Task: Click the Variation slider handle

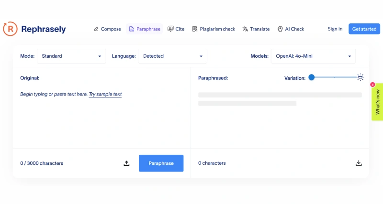Action: pyautogui.click(x=312, y=77)
